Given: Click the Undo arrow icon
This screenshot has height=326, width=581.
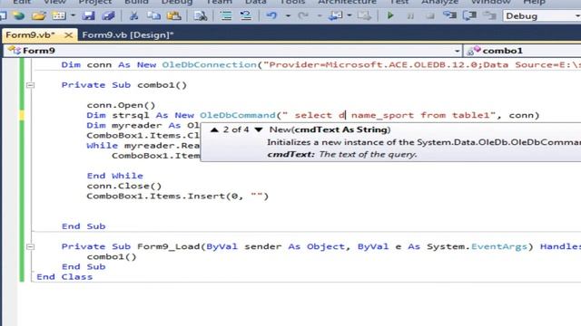Looking at the screenshot, I should [x=271, y=16].
